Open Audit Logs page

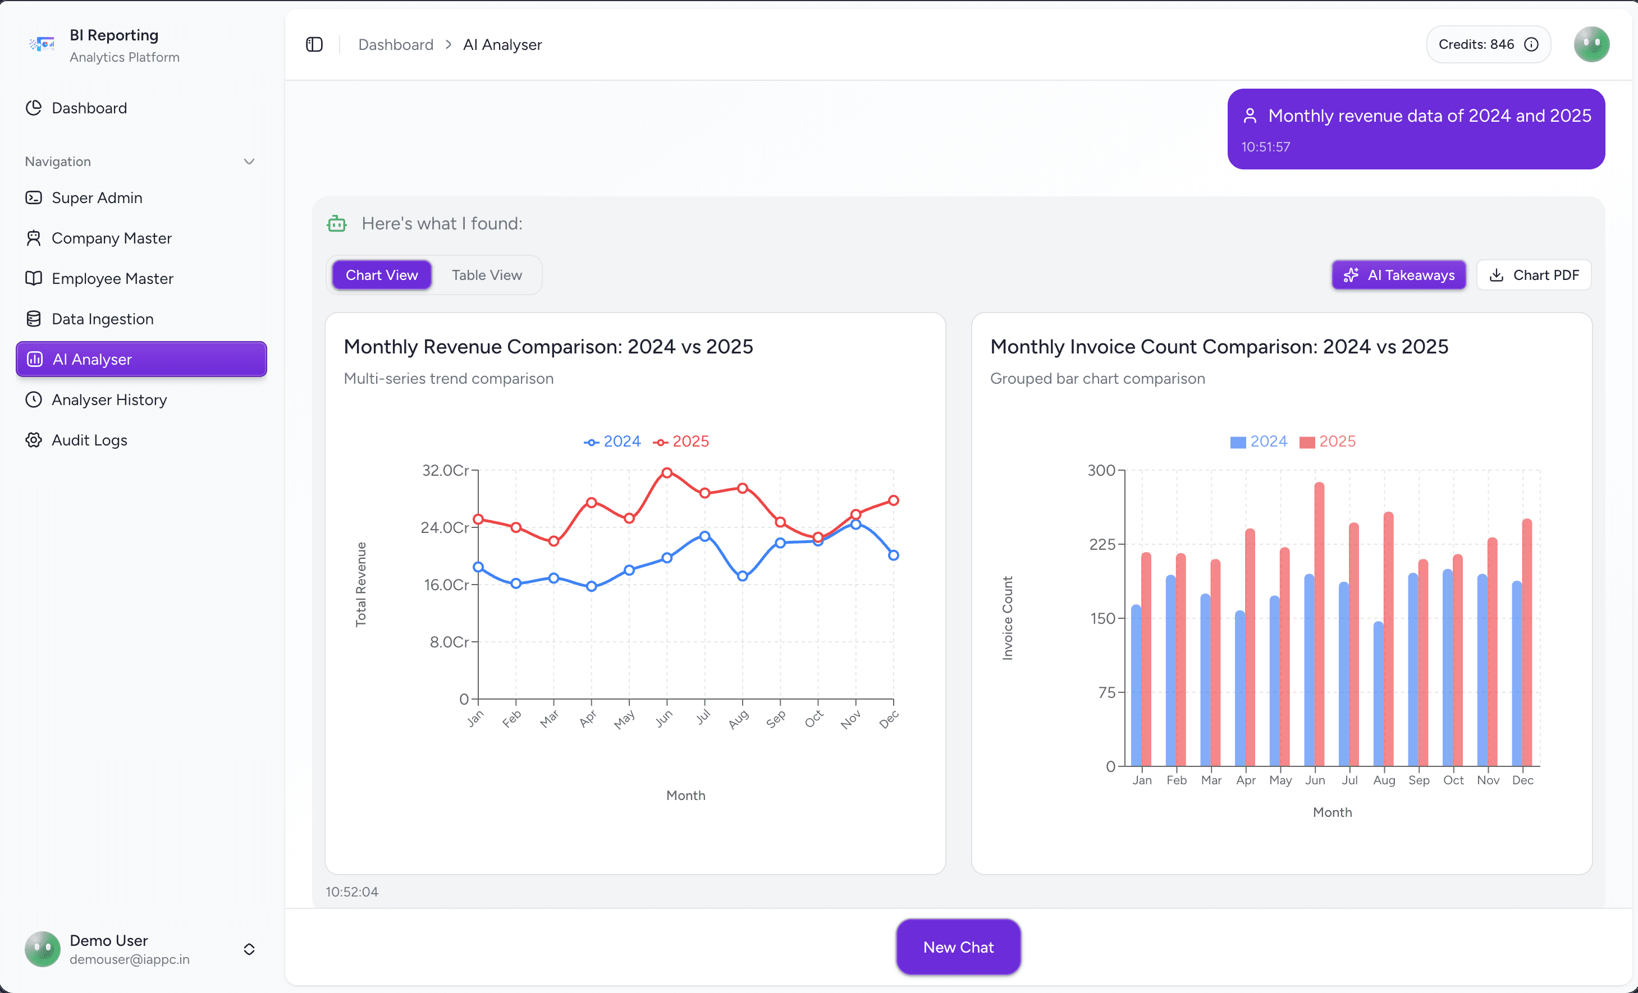pos(141,440)
